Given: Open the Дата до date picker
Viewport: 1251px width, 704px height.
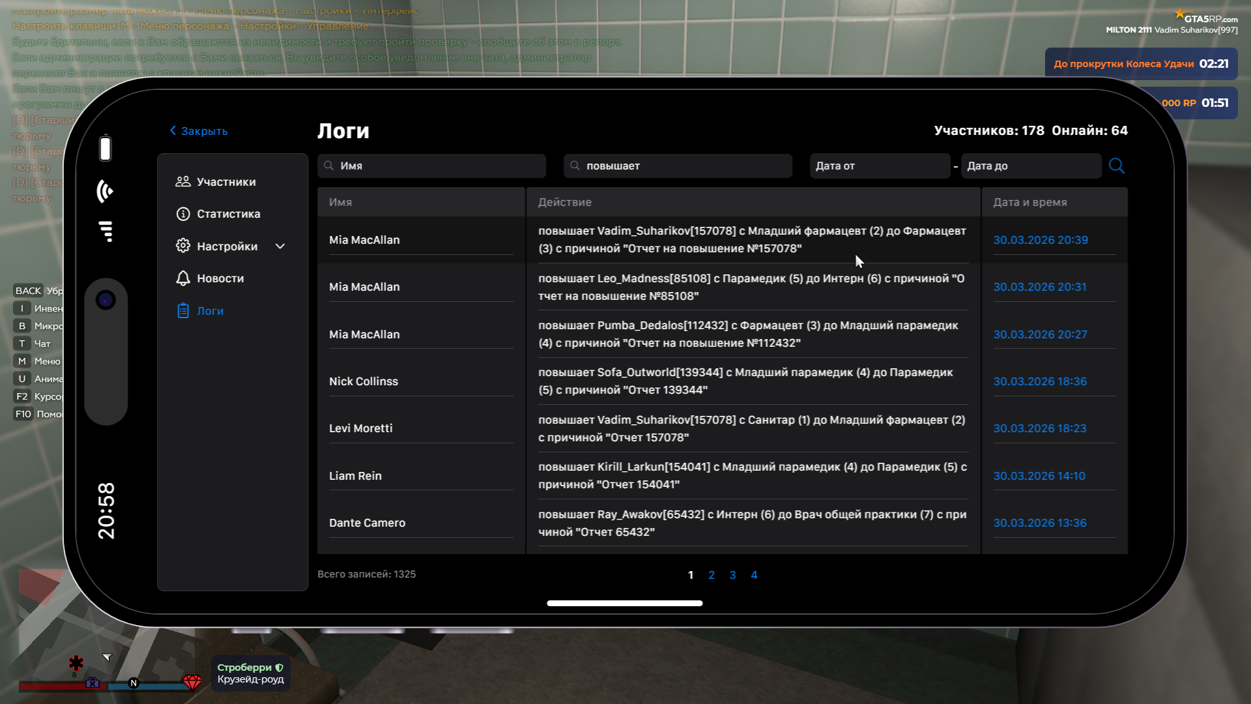Looking at the screenshot, I should (x=1030, y=166).
